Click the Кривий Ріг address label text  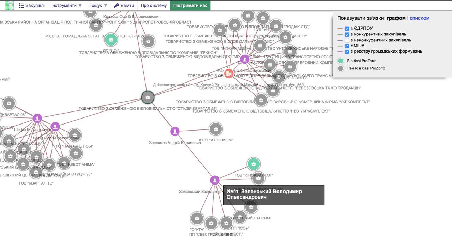(229, 85)
